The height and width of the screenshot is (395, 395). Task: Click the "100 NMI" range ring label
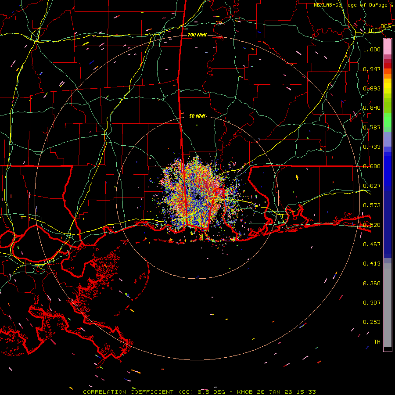197,35
